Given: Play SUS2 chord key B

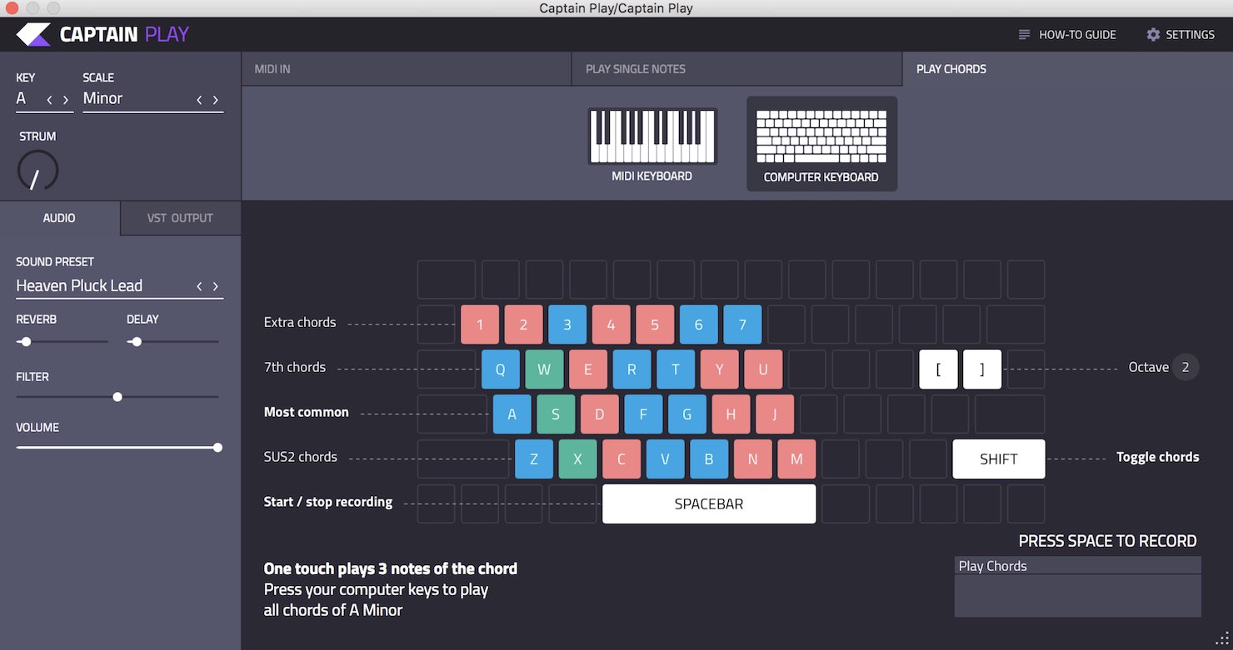Looking at the screenshot, I should tap(709, 459).
